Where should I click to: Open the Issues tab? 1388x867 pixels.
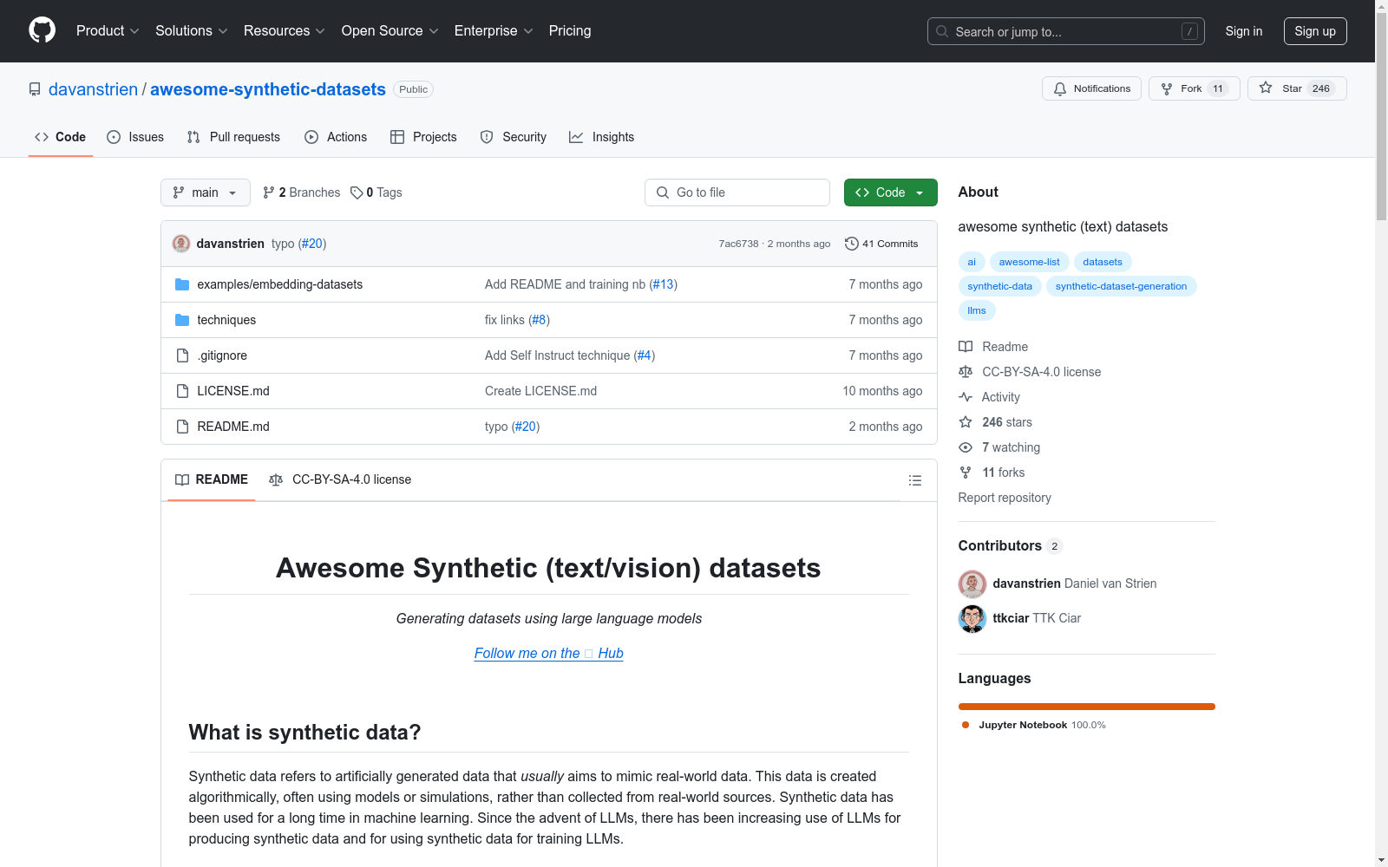135,137
